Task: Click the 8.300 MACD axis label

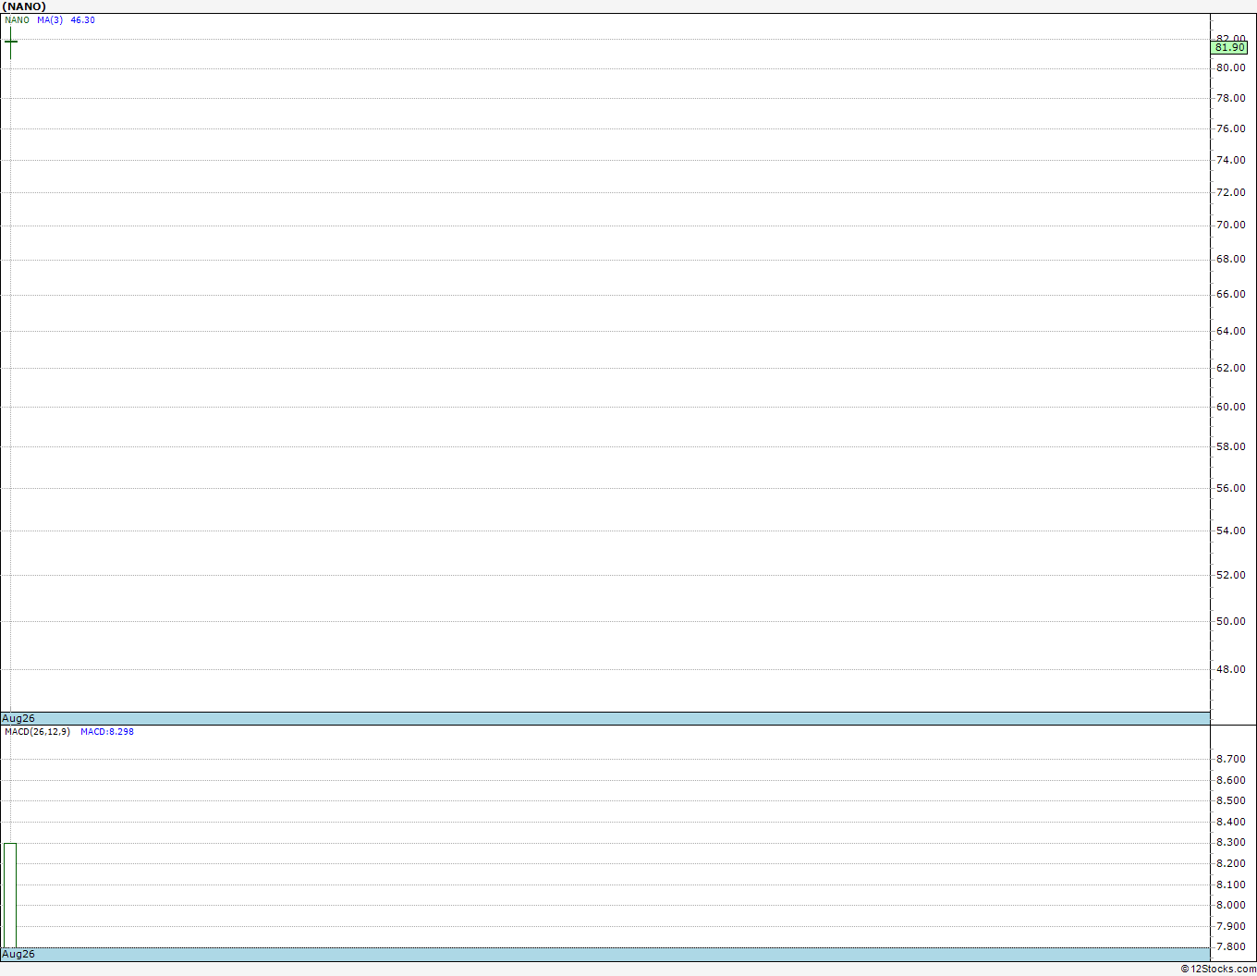Action: pyautogui.click(x=1230, y=842)
